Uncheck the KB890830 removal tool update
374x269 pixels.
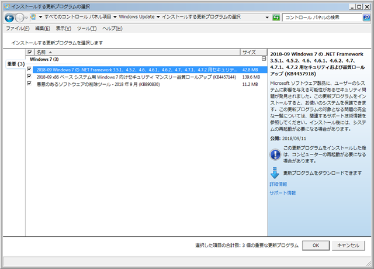[29, 84]
